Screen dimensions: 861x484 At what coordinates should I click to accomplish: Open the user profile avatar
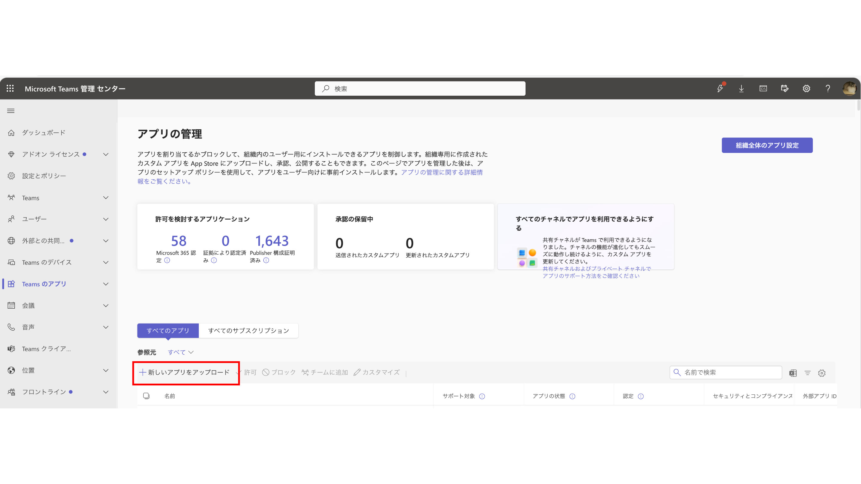[849, 88]
